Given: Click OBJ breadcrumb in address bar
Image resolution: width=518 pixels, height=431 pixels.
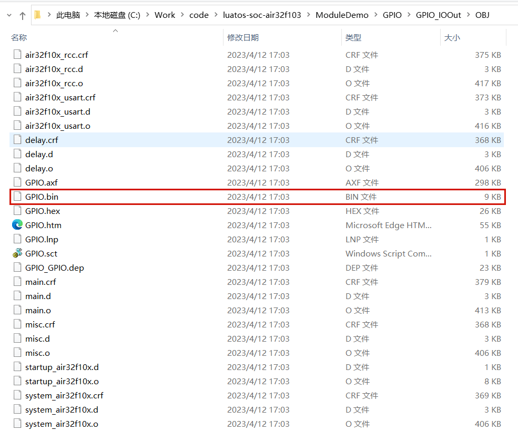Looking at the screenshot, I should click(482, 15).
